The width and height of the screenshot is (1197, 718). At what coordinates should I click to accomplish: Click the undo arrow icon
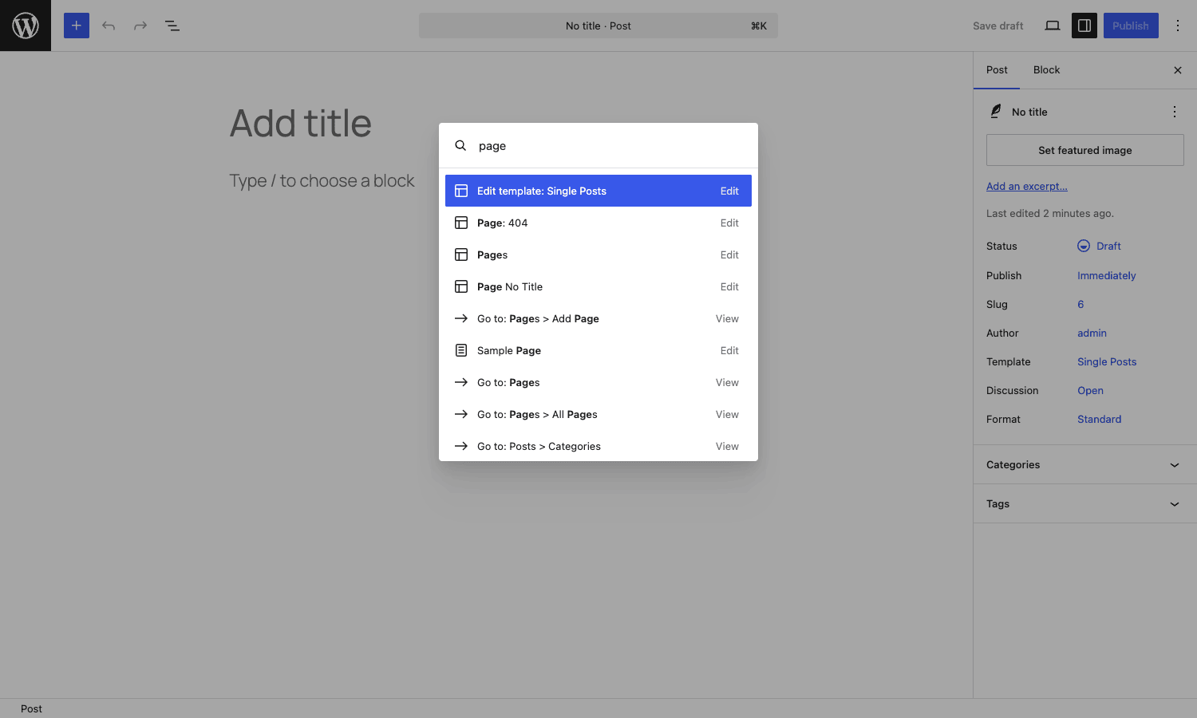tap(109, 26)
